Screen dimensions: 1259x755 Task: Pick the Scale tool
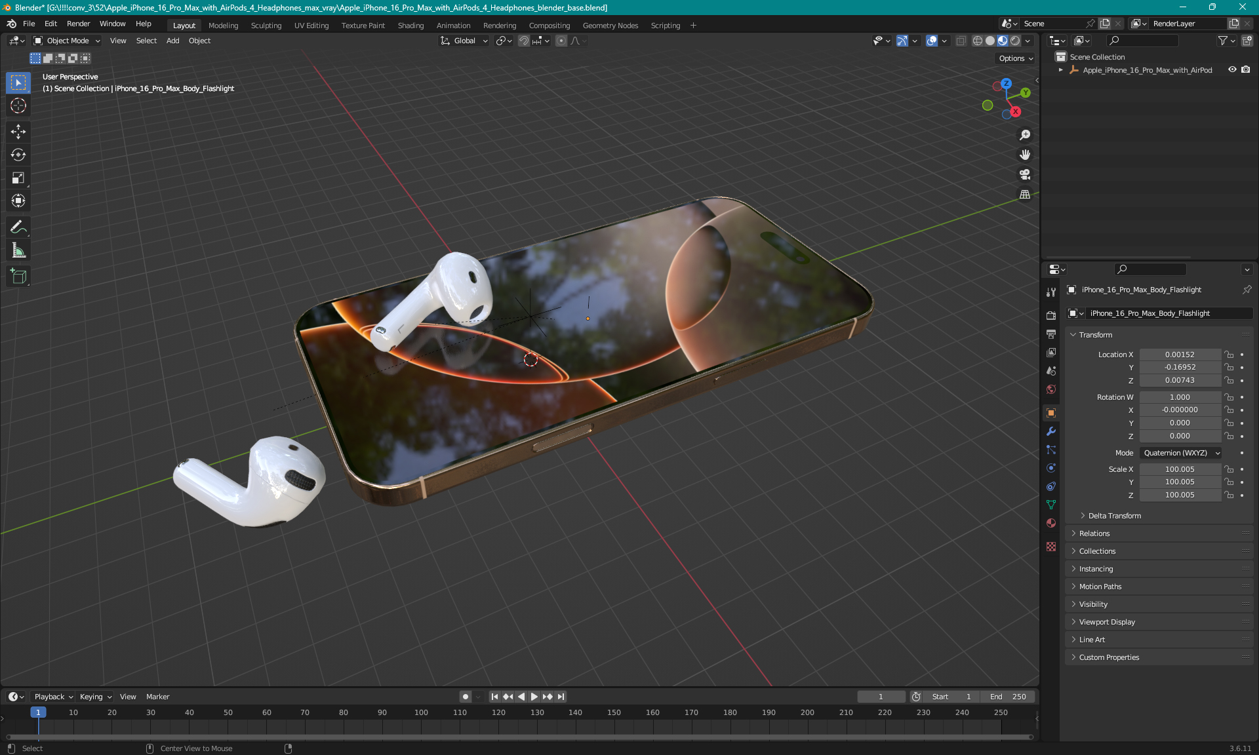coord(18,178)
